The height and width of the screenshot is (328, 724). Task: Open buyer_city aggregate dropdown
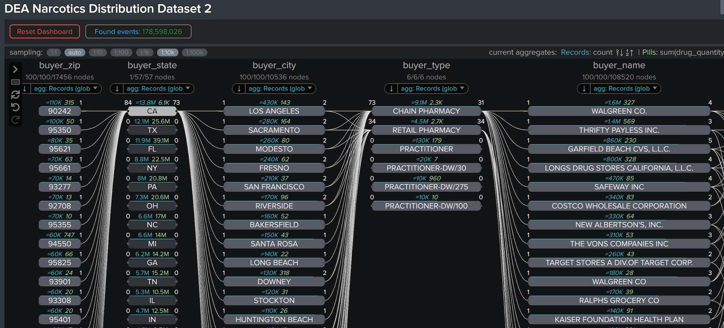pyautogui.click(x=280, y=88)
